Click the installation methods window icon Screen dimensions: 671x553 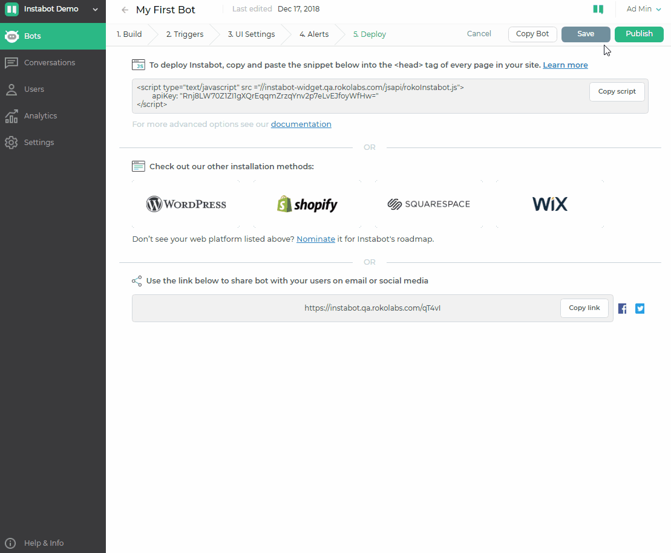click(x=138, y=166)
